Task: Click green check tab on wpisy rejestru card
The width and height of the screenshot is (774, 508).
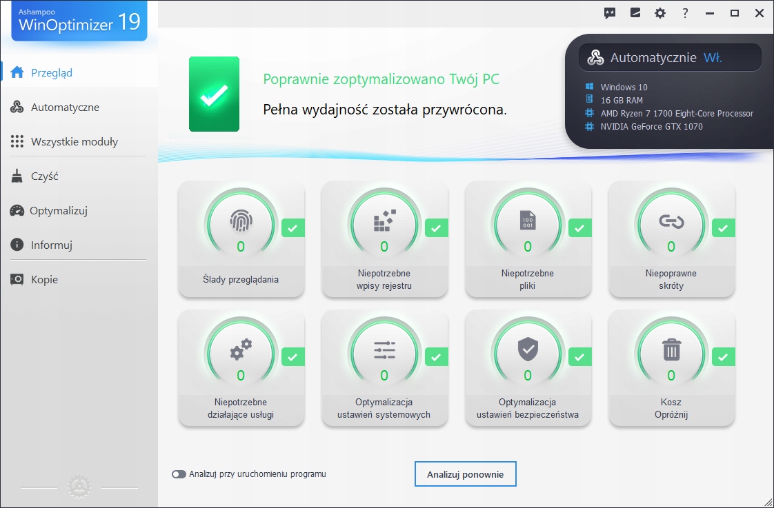Action: [437, 228]
